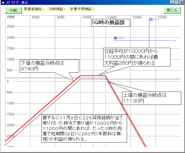Click the SQ時損益 label

[x=57, y=9]
